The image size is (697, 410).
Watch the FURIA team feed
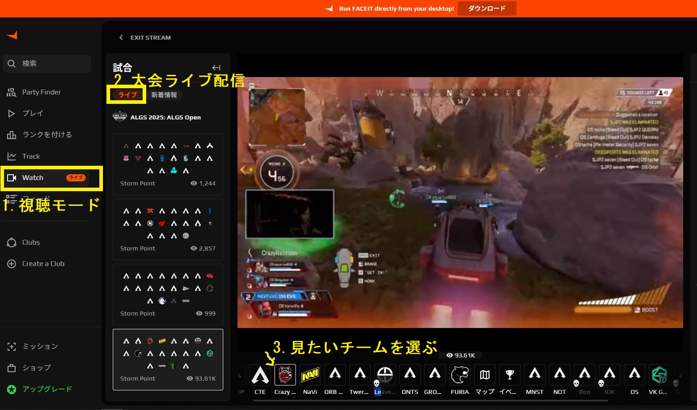coord(460,380)
